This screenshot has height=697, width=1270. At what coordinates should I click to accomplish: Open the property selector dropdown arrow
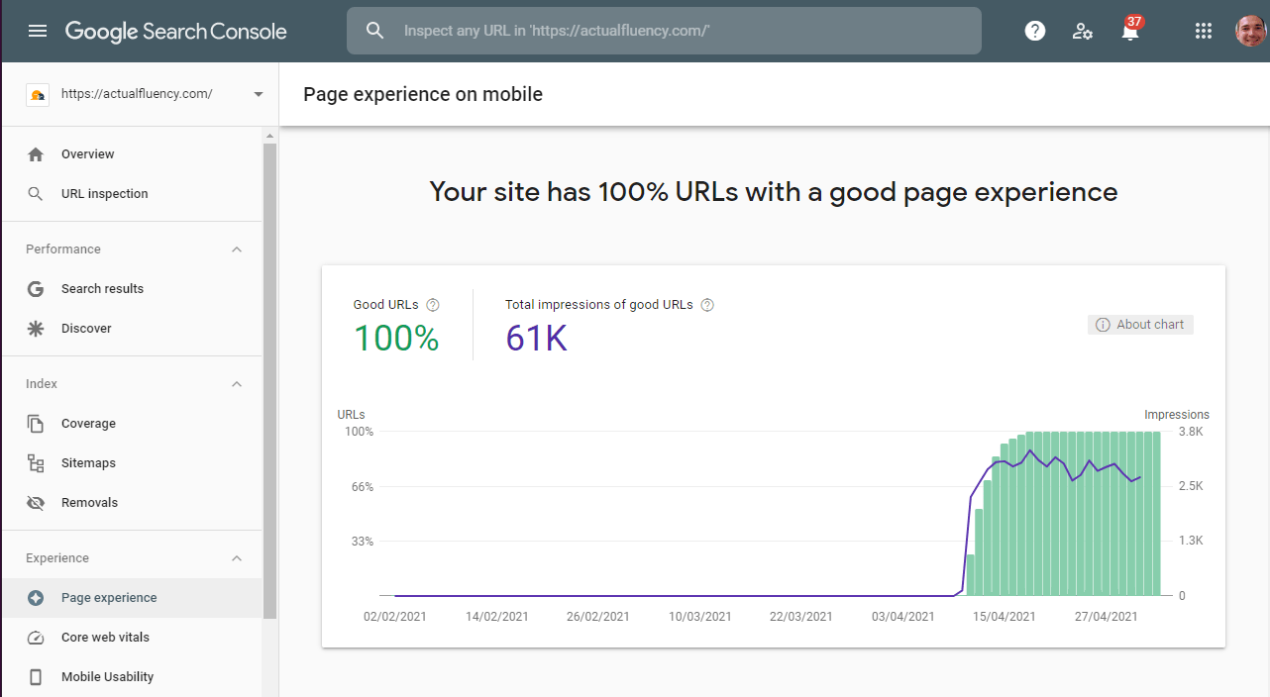(x=259, y=94)
